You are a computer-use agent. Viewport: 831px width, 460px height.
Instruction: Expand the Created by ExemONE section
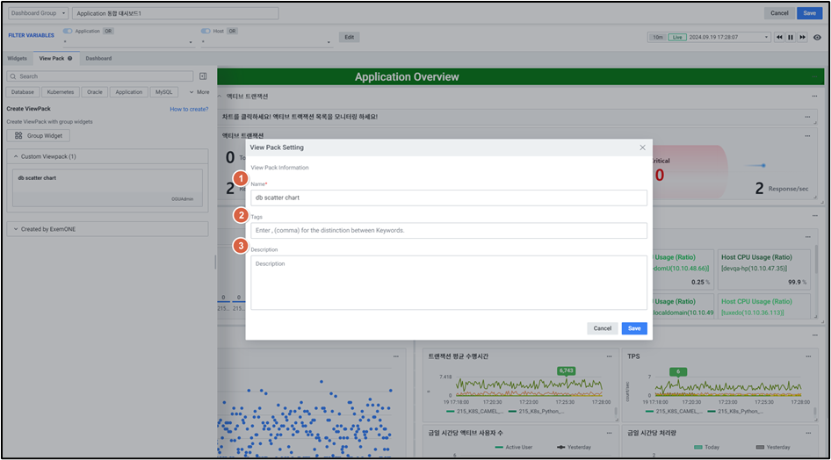[14, 229]
